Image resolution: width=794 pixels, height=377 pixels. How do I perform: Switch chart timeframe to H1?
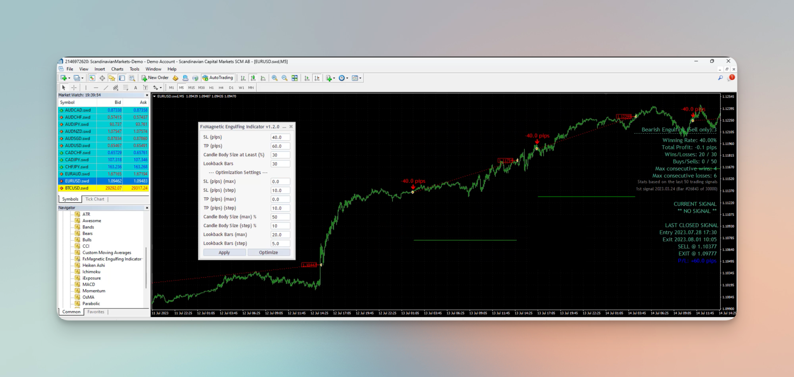[212, 88]
